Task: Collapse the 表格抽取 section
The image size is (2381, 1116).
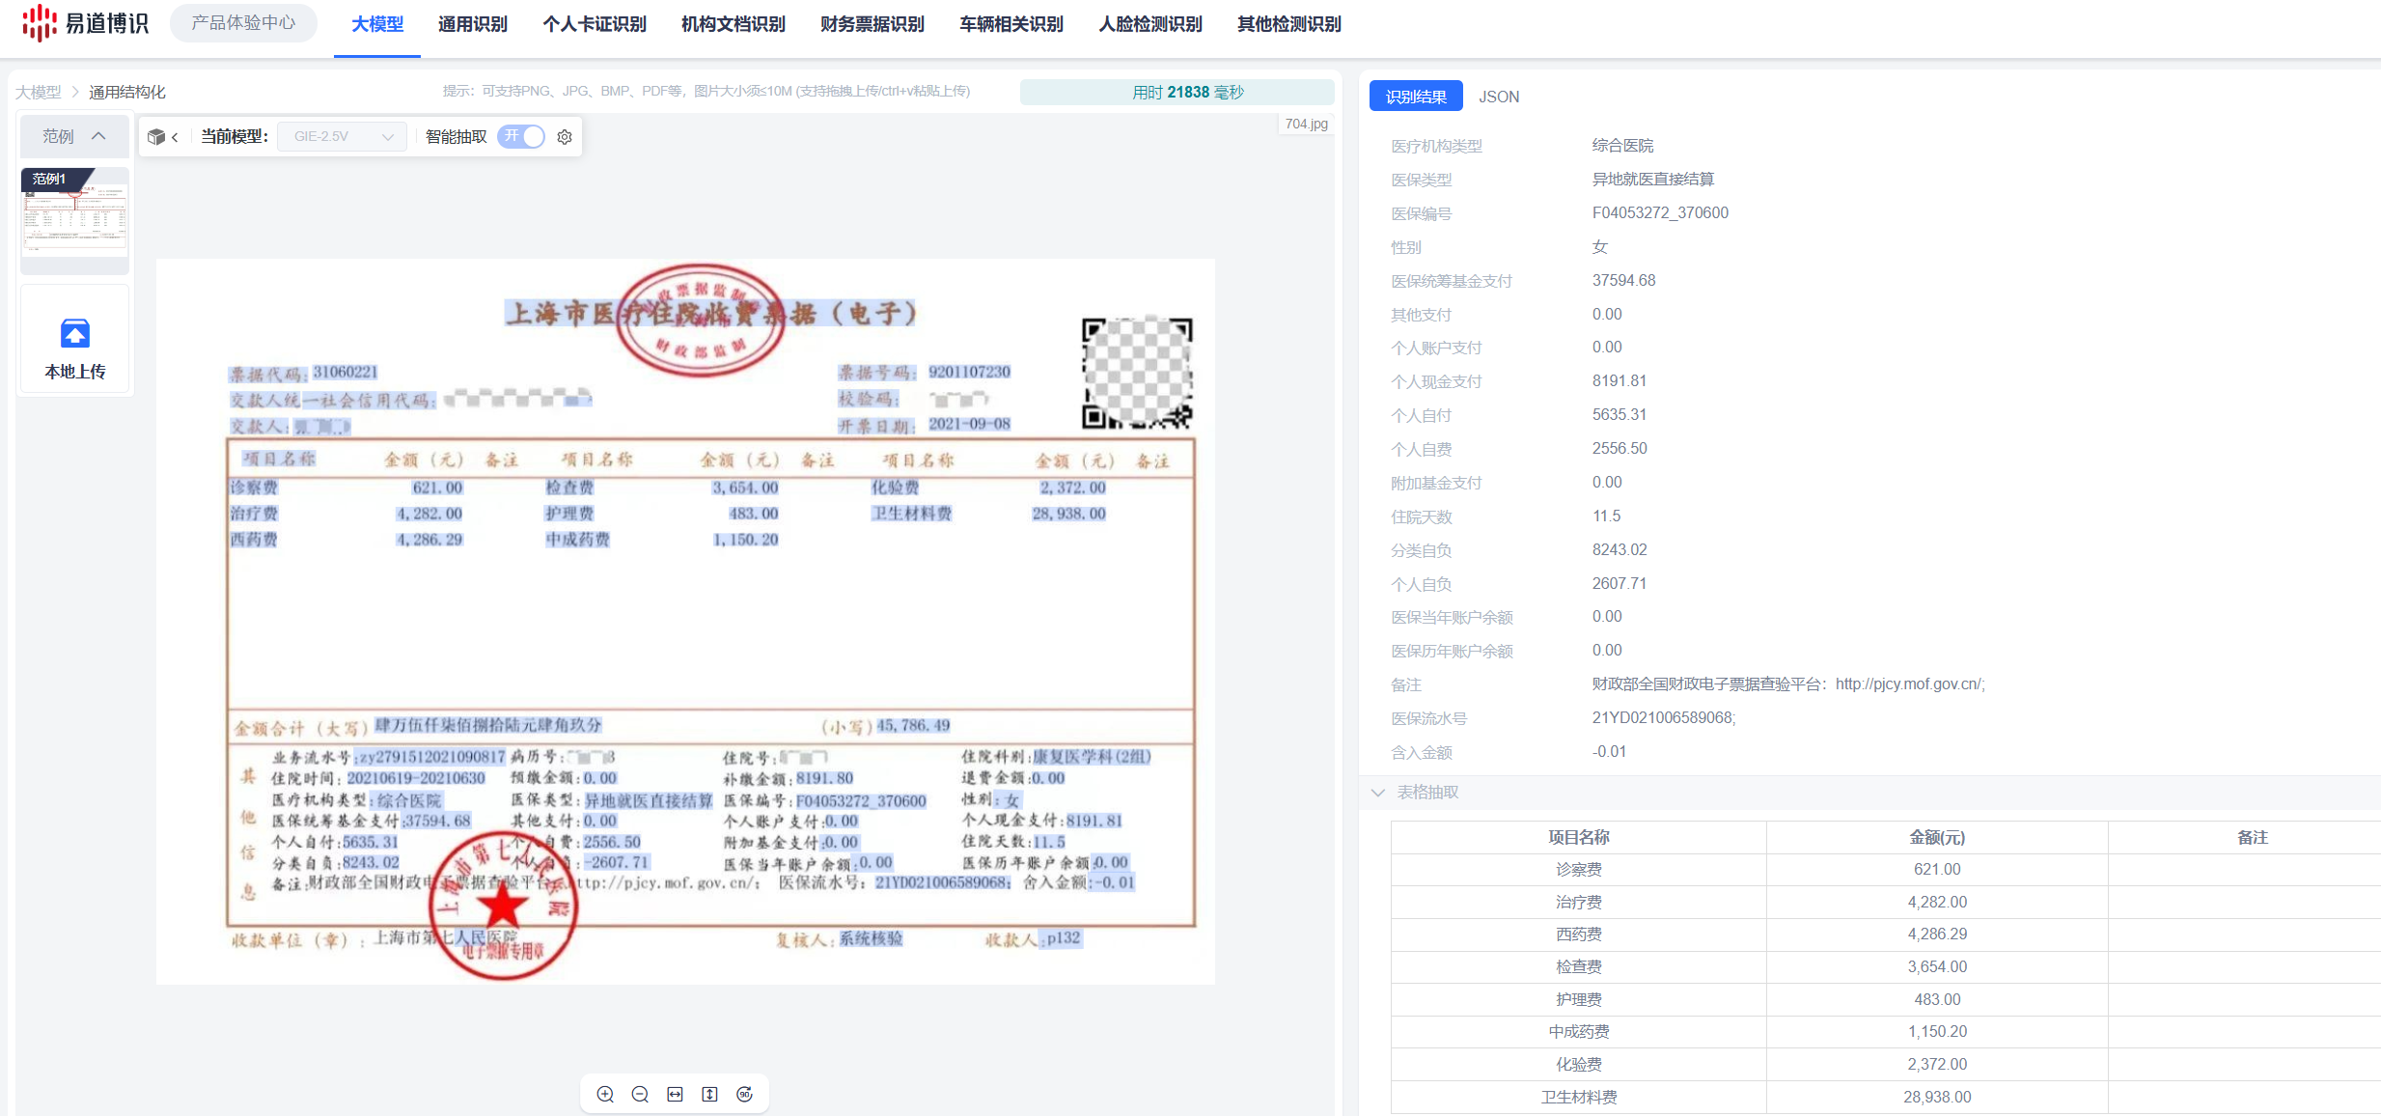Action: tap(1378, 793)
